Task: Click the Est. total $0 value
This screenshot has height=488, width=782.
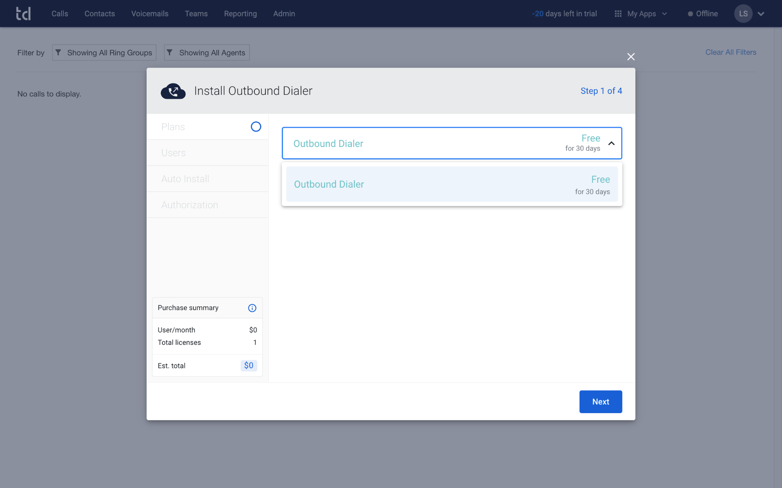Action: [249, 365]
